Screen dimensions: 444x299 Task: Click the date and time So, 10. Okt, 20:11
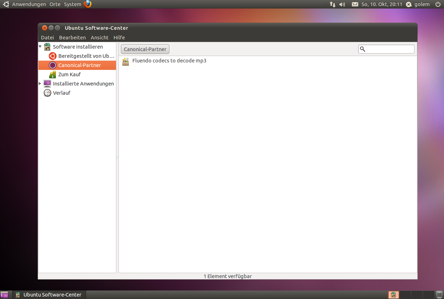coord(382,4)
